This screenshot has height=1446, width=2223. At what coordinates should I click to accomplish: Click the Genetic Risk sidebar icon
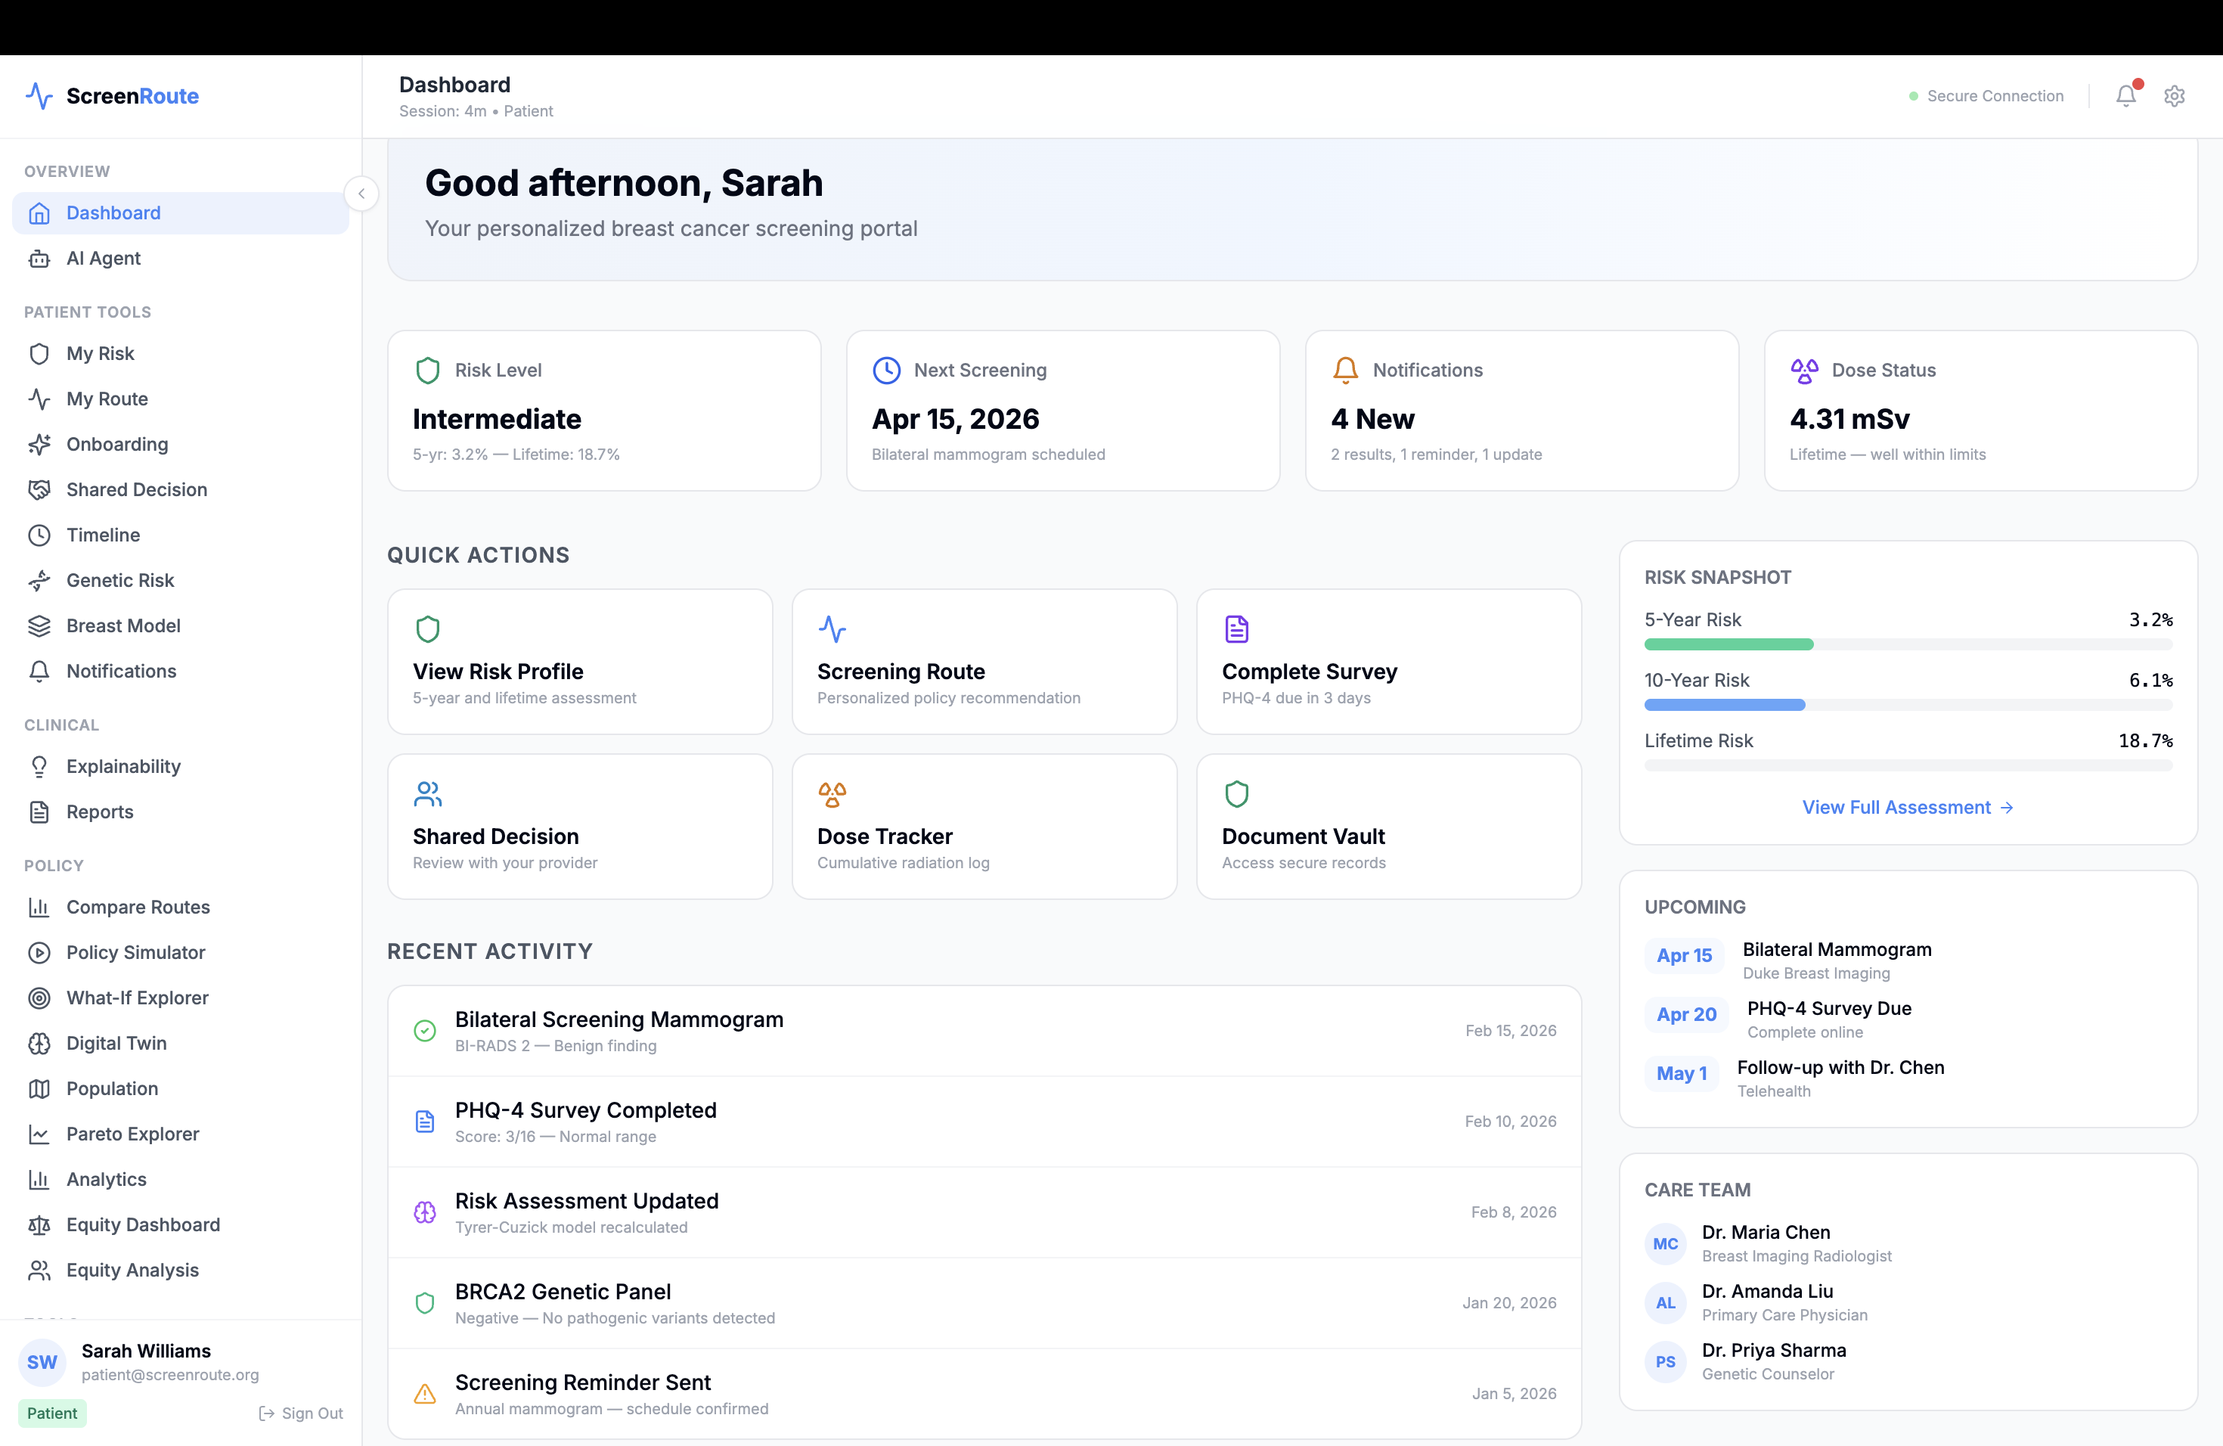point(39,581)
